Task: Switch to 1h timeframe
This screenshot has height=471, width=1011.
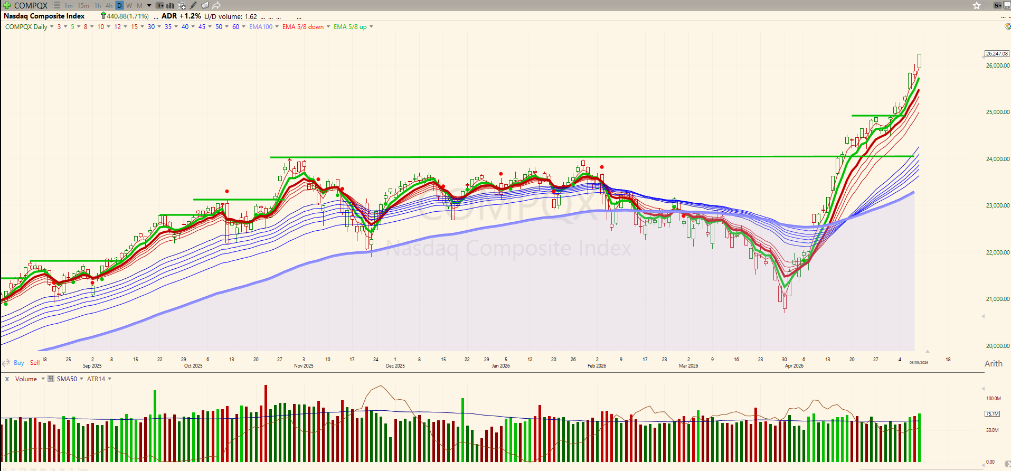Action: point(98,5)
